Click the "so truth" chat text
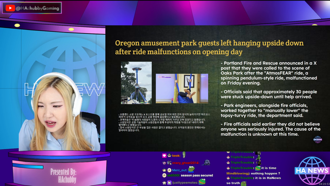Image resolution: width=330 pixels, height=186 pixels. pos(233,183)
